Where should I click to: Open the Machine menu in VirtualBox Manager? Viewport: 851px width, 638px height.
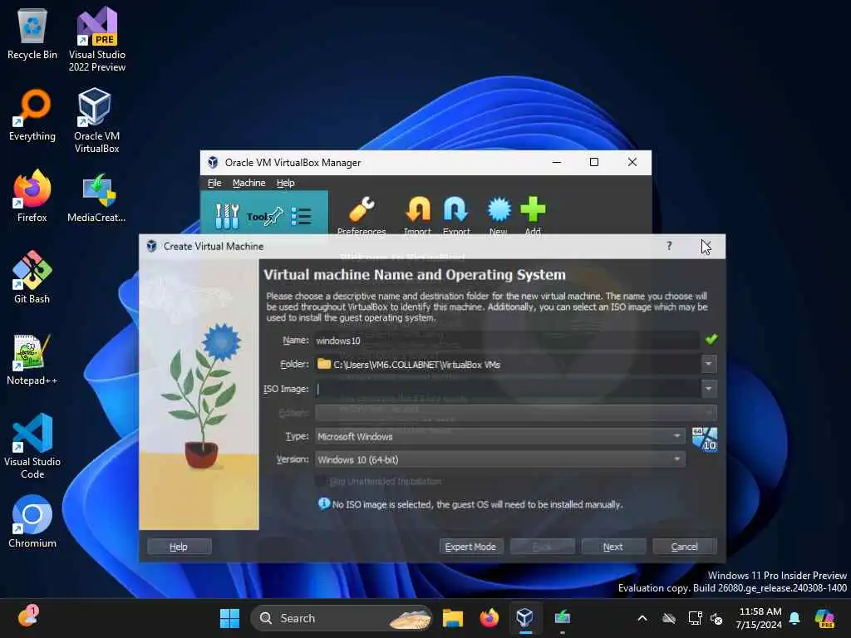249,183
